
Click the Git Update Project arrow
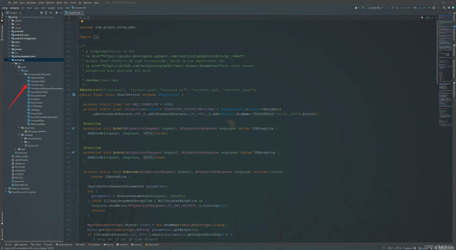coord(420,8)
